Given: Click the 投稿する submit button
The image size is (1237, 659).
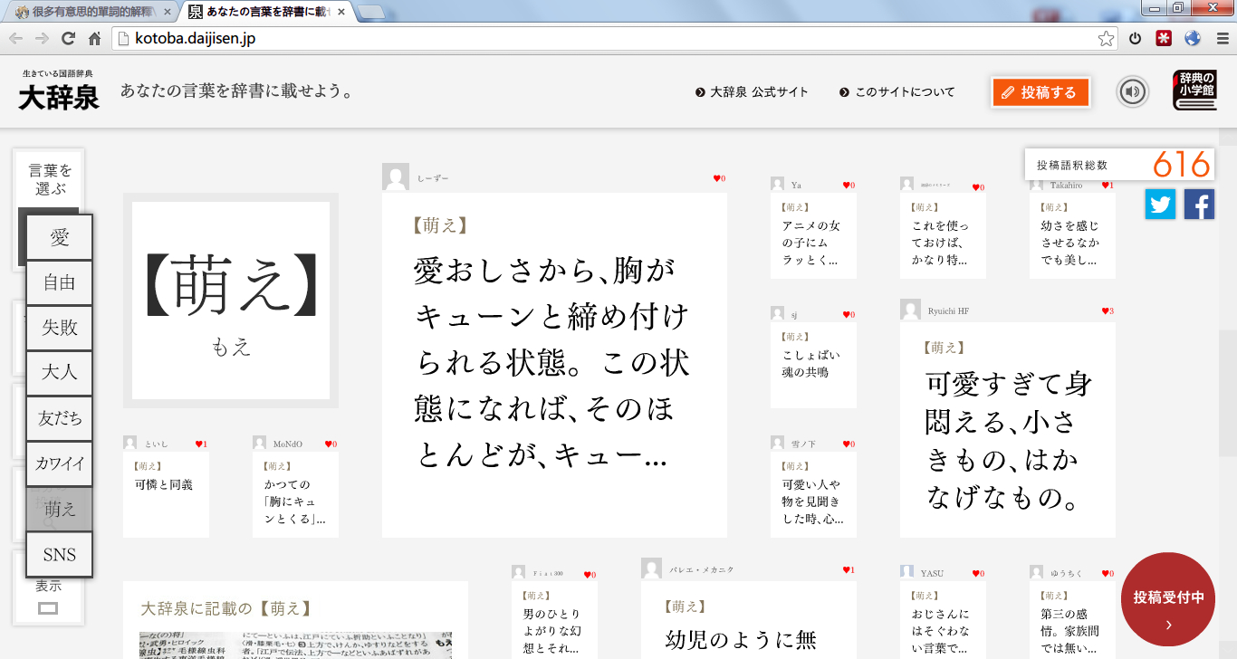Looking at the screenshot, I should point(1040,92).
